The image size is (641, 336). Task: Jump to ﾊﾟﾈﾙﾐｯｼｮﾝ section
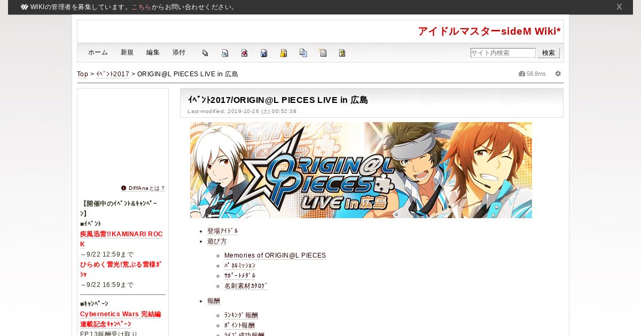(240, 266)
